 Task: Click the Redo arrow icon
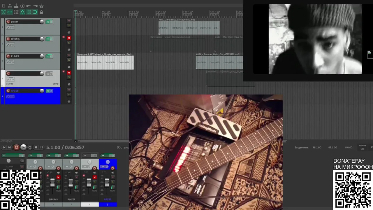[x=35, y=6]
